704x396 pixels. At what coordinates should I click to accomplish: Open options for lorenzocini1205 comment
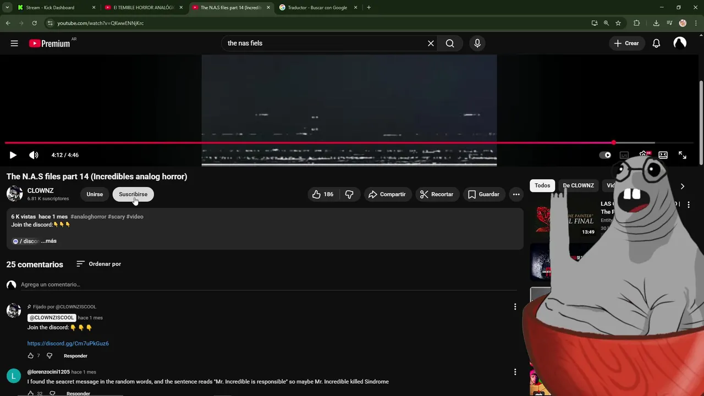click(515, 372)
